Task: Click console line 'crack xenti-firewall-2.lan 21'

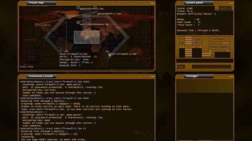Action: coord(66,128)
